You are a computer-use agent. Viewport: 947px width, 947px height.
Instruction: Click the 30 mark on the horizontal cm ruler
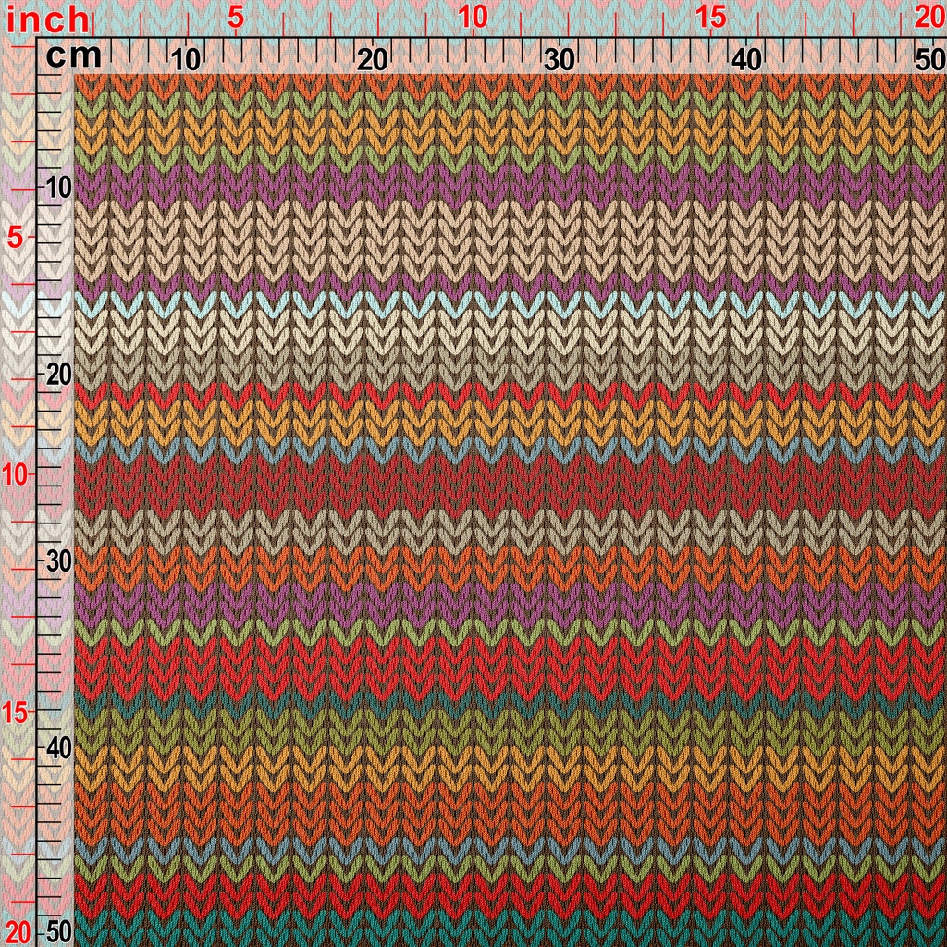tap(560, 60)
